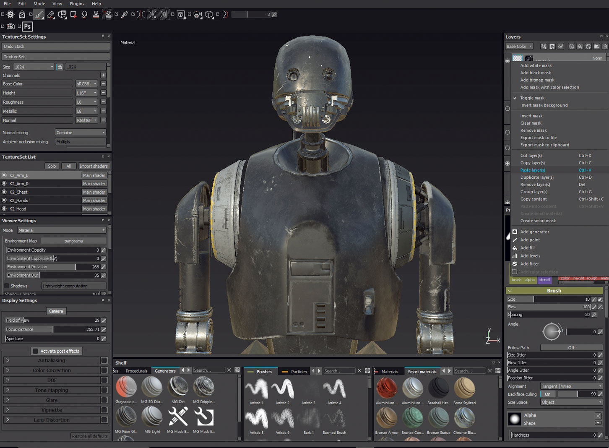The height and width of the screenshot is (448, 609).
Task: Enable the Shadows checkbox
Action: [6, 286]
